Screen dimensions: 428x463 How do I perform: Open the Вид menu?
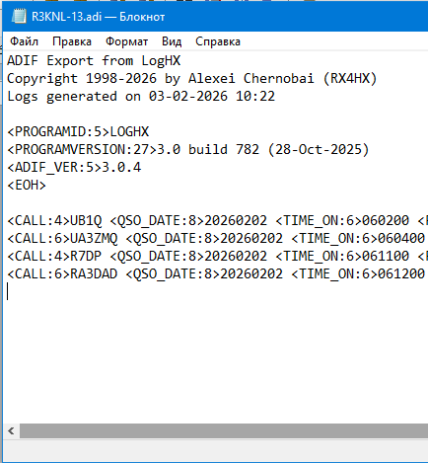pos(172,41)
